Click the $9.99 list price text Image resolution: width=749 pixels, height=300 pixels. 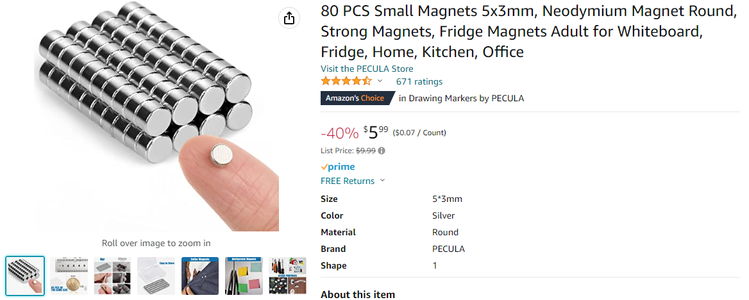[x=366, y=151]
